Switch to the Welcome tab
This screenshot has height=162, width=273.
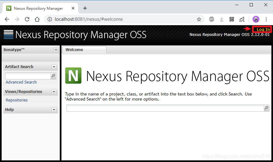(x=74, y=50)
